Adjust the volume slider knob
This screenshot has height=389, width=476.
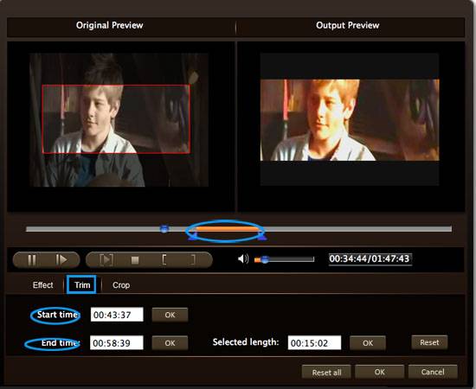265,259
